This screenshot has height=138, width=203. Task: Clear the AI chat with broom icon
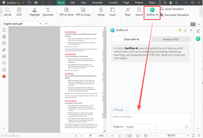186,30
